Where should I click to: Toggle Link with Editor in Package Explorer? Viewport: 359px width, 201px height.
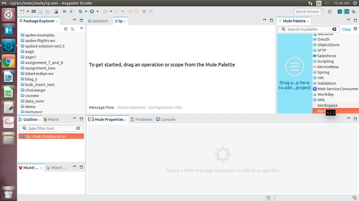click(73, 29)
